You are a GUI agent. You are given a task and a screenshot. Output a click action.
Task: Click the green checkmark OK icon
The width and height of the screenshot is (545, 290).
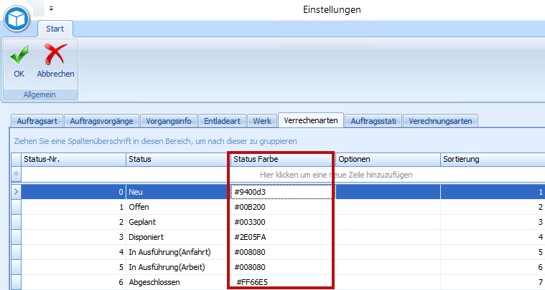pyautogui.click(x=19, y=56)
